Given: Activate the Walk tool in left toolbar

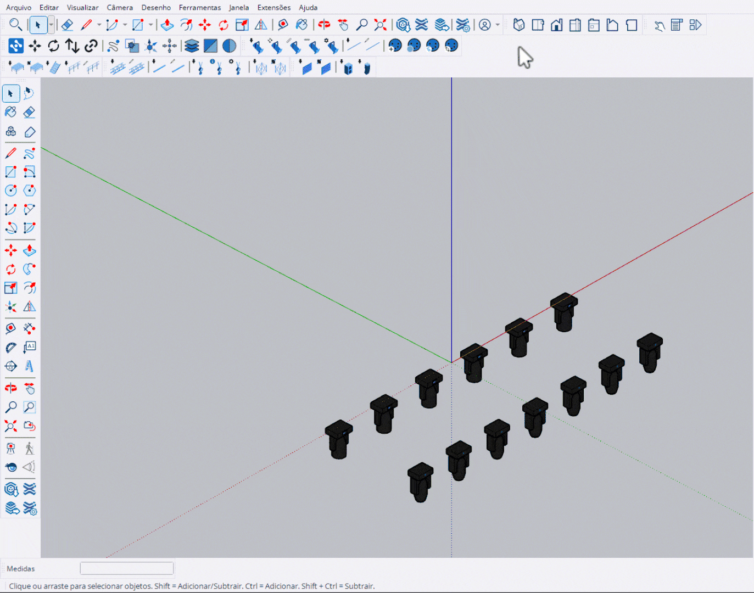Looking at the screenshot, I should (x=30, y=449).
